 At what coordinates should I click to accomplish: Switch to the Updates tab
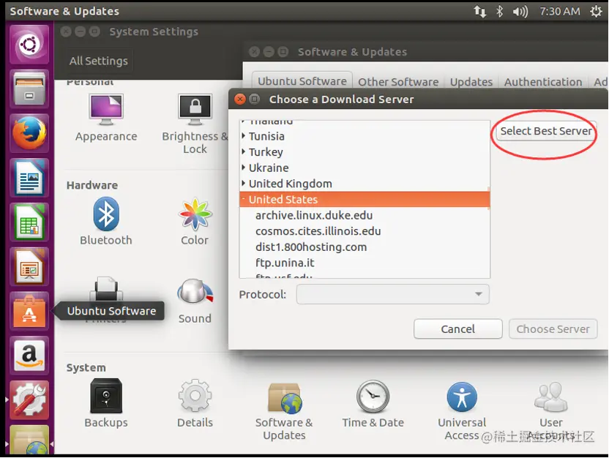(x=471, y=82)
